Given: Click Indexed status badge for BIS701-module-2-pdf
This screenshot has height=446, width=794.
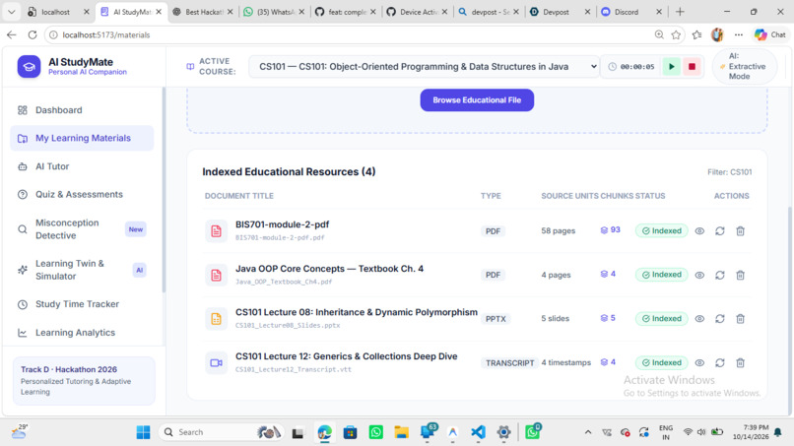Looking at the screenshot, I should (x=661, y=230).
